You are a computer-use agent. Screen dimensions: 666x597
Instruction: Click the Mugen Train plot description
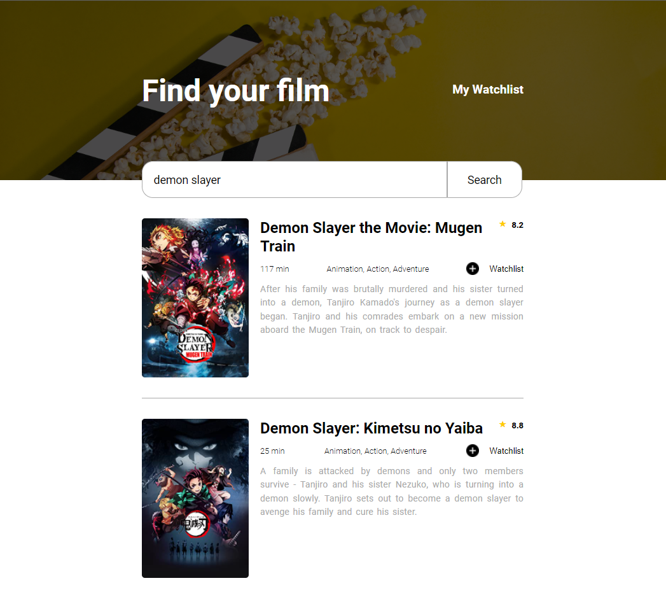pos(392,309)
